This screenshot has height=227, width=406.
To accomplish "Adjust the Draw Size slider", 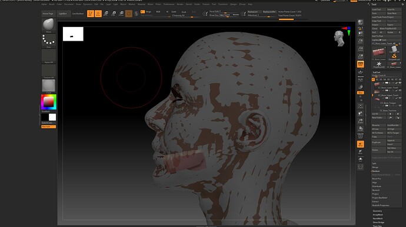I will click(224, 15).
